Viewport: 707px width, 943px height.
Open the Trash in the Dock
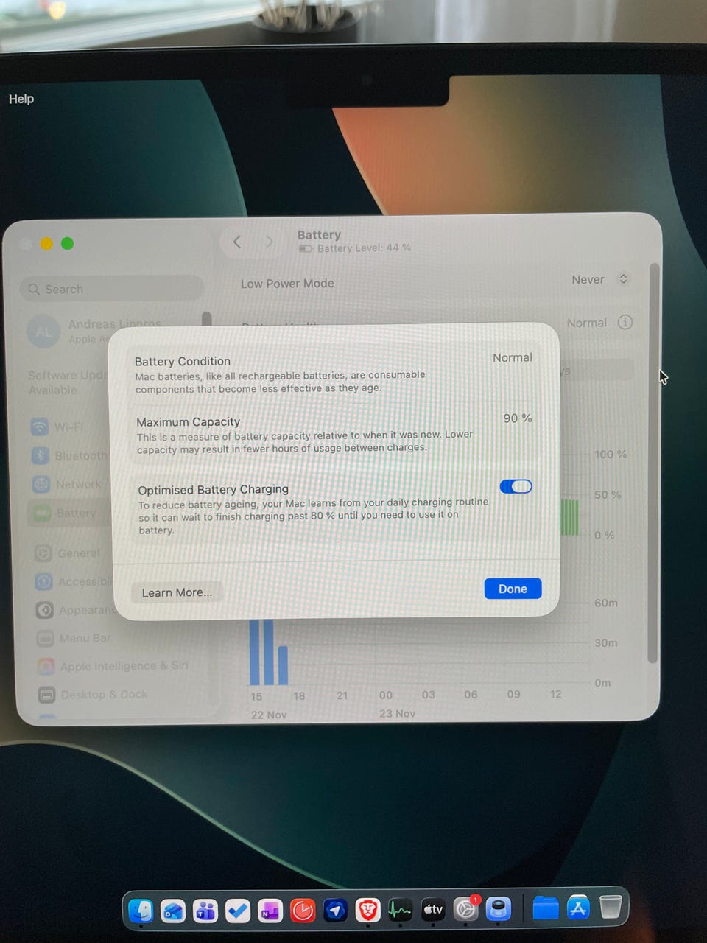[x=611, y=906]
